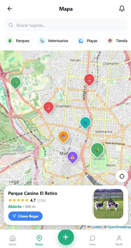
Task: Open Foro tab
Action: (92, 240)
